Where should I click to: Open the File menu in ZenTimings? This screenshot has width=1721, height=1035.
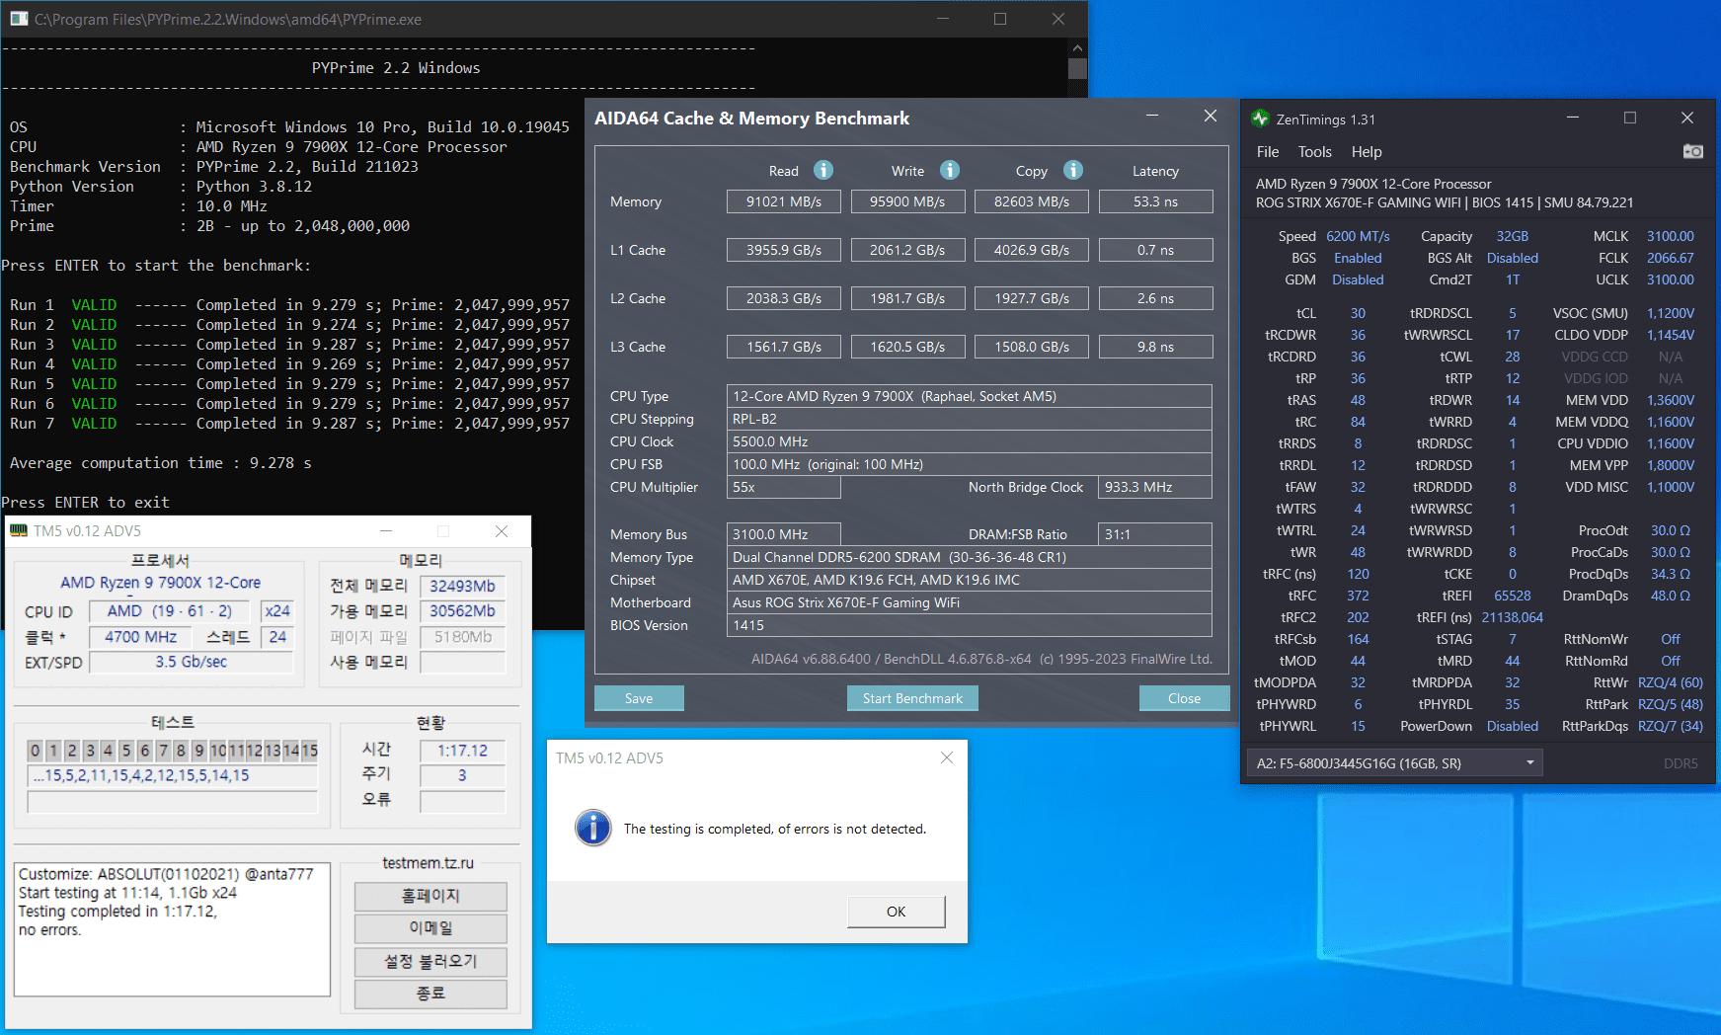[1268, 151]
